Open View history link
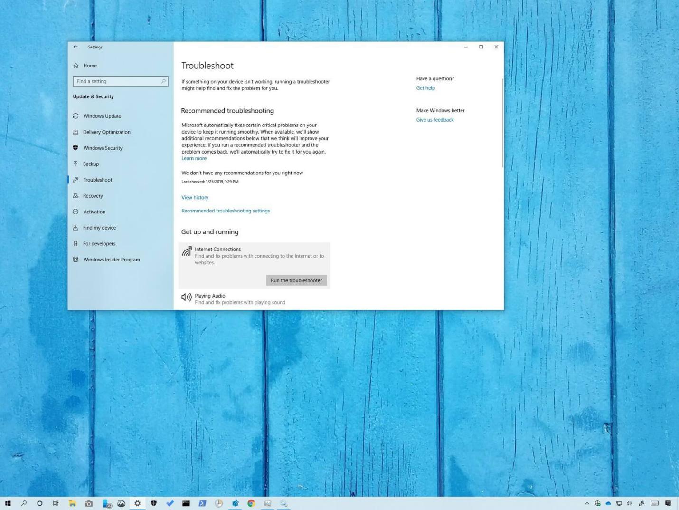Image resolution: width=679 pixels, height=510 pixels. (x=195, y=197)
